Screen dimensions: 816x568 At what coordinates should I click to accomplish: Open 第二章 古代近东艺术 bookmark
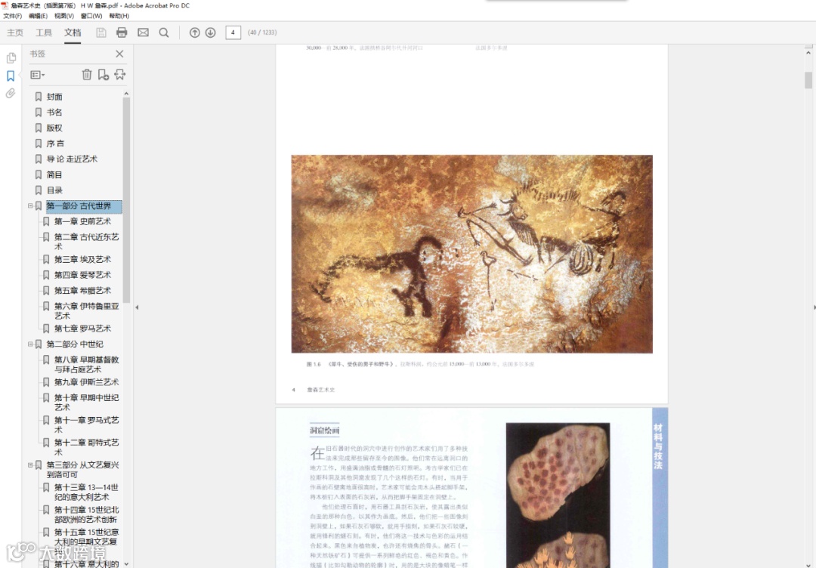click(87, 242)
